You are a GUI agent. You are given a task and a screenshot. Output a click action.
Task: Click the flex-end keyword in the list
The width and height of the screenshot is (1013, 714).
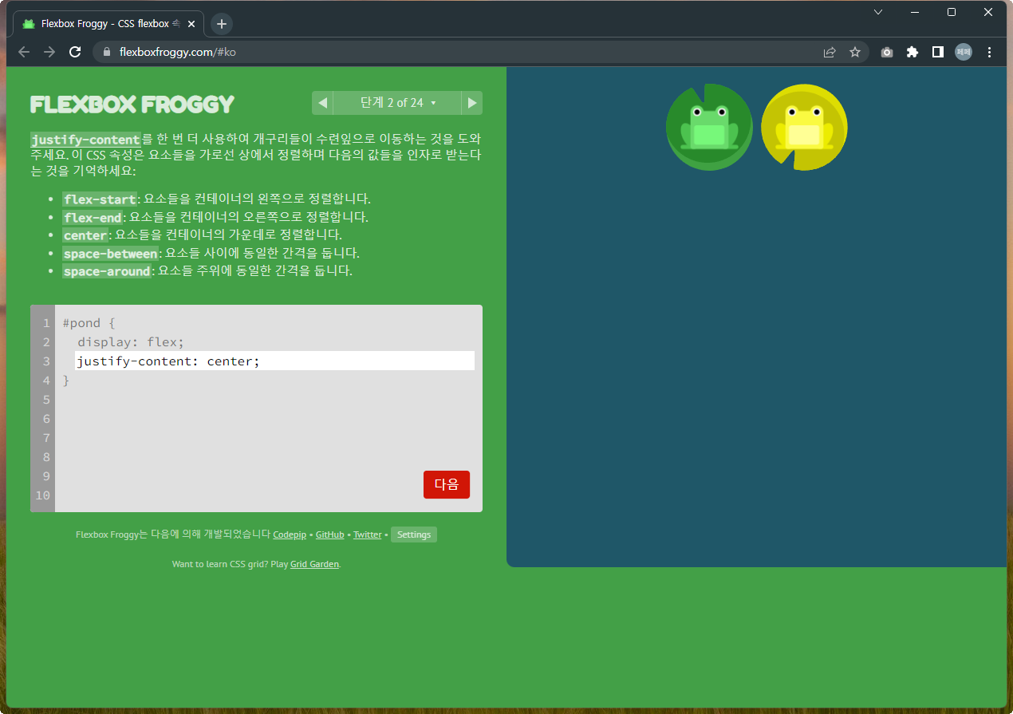(93, 217)
